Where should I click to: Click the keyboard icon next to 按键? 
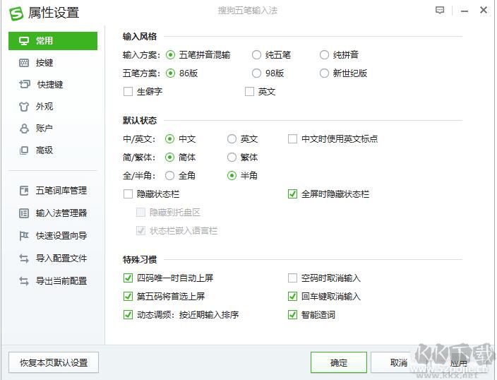[24, 63]
